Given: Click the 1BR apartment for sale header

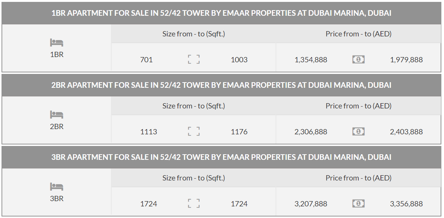Looking at the screenshot, I should tap(221, 13).
